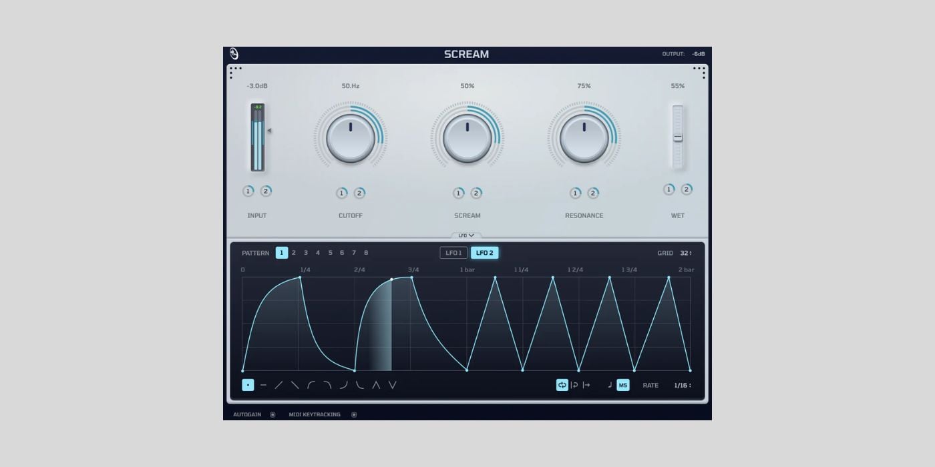Toggle the Autogain switch

click(x=272, y=415)
